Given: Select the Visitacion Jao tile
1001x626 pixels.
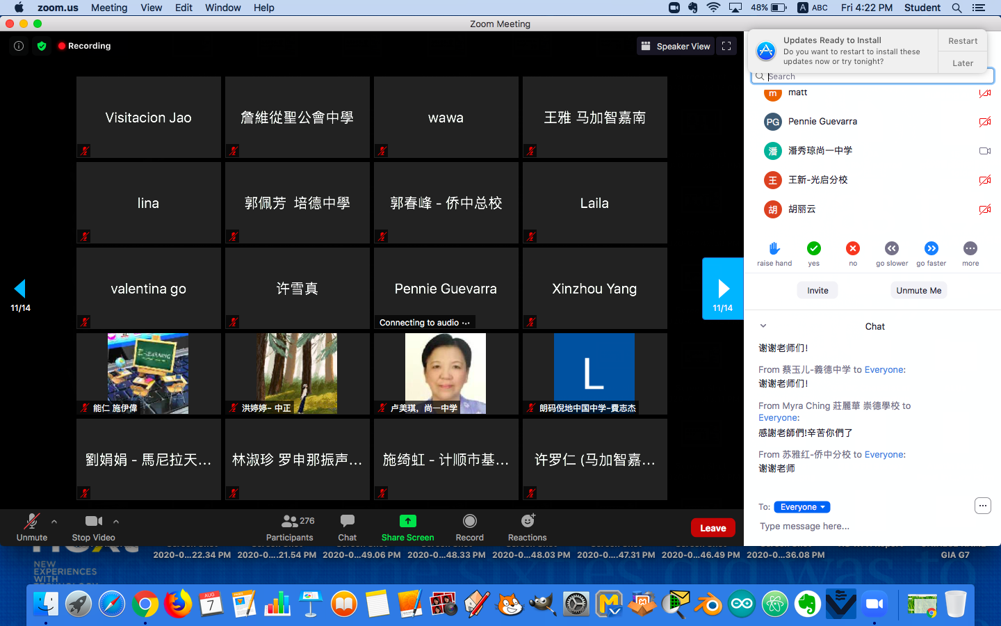Looking at the screenshot, I should 148,117.
